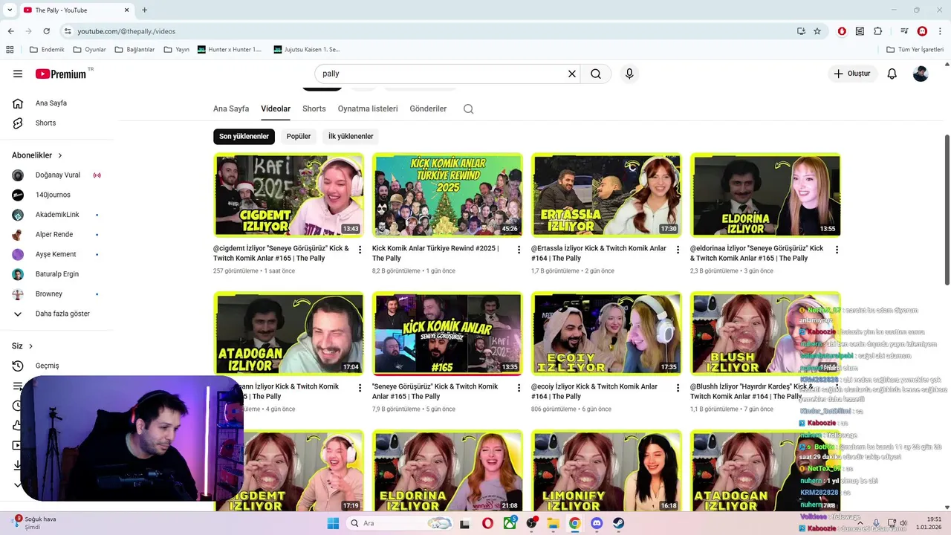The height and width of the screenshot is (535, 951).
Task: Open the Extensions puzzle icon
Action: click(878, 31)
